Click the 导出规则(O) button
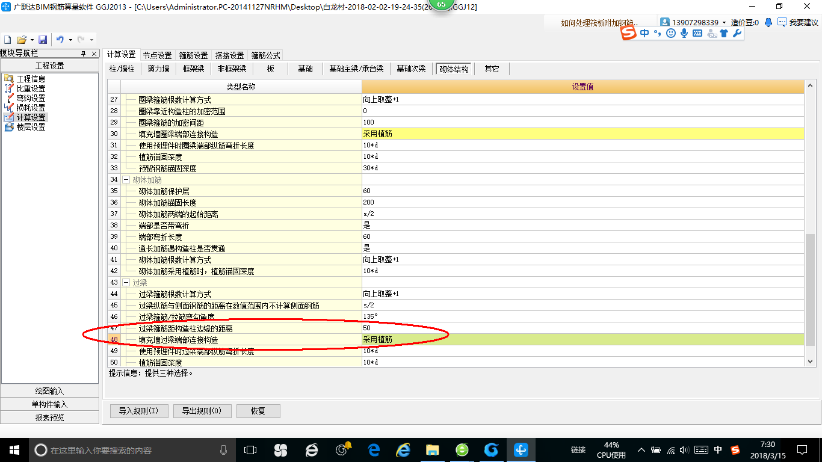The height and width of the screenshot is (462, 822). tap(202, 411)
